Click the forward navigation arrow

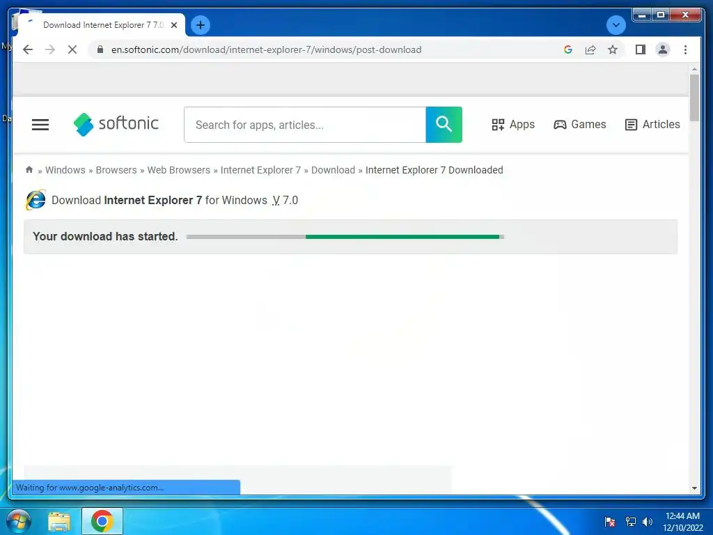(x=50, y=49)
